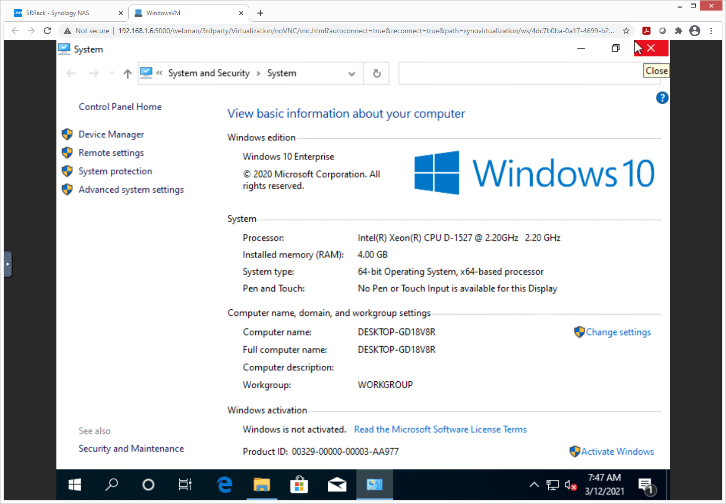Open Security and Maintenance link
The width and height of the screenshot is (726, 504).
pos(131,449)
